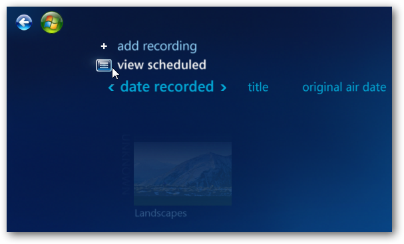Viewport: 404px width, 244px height.
Task: Open the Landscapes recording thumbnail
Action: tap(182, 174)
